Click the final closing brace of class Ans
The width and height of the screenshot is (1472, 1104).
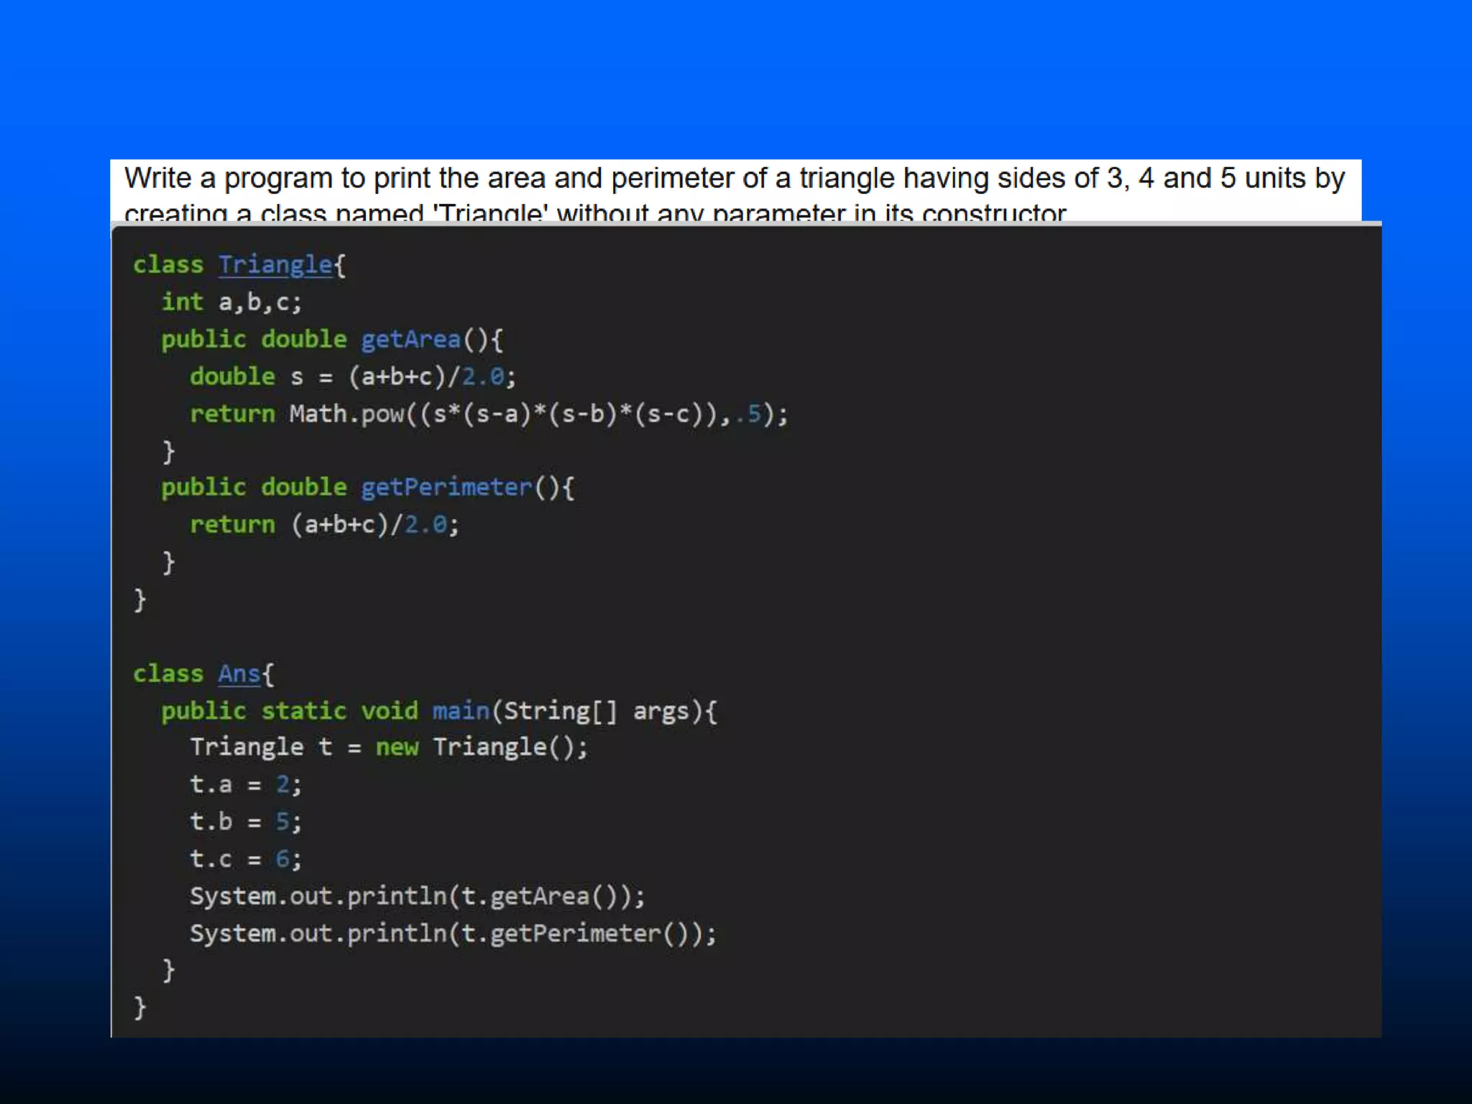[140, 1008]
